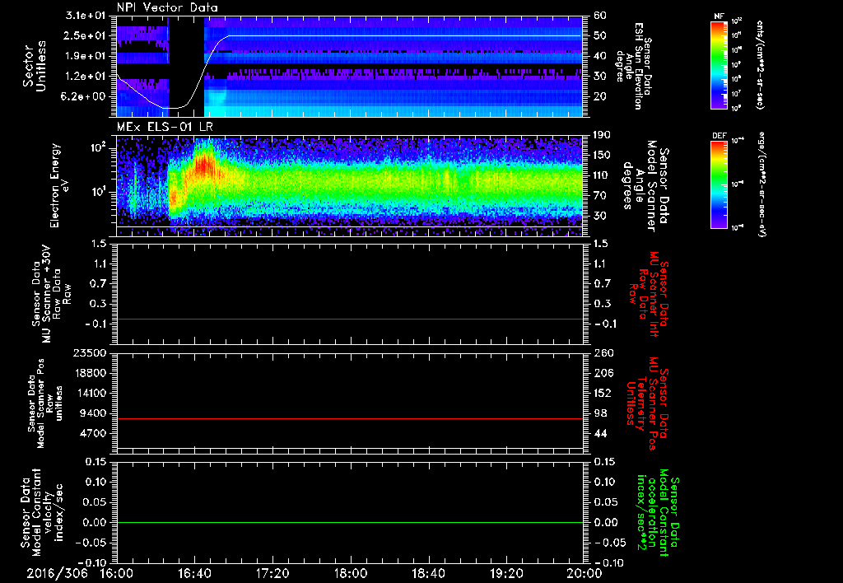Click the white sun elevation curve
This screenshot has width=843, height=583.
point(403,36)
